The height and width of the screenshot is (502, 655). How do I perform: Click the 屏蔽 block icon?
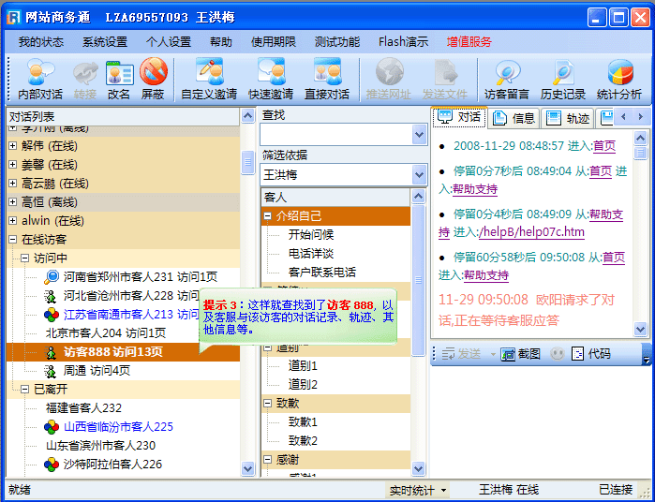pyautogui.click(x=153, y=79)
